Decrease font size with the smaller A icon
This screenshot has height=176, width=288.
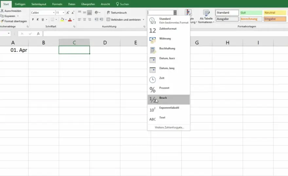point(73,13)
